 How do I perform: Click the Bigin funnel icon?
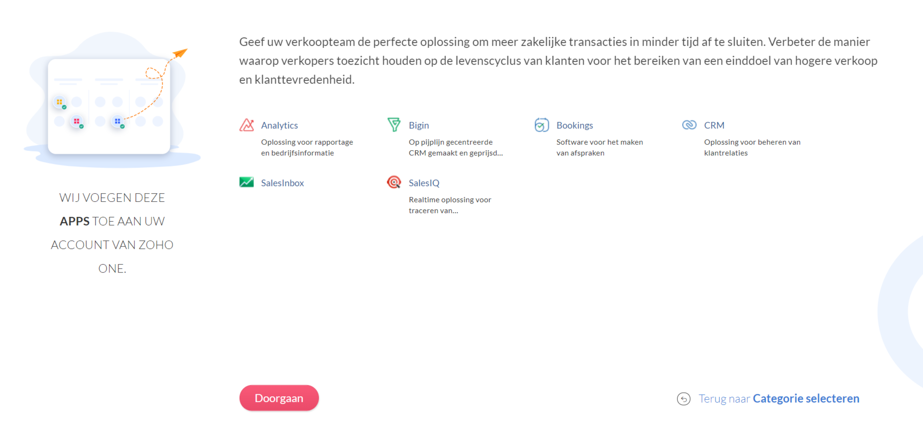click(394, 125)
